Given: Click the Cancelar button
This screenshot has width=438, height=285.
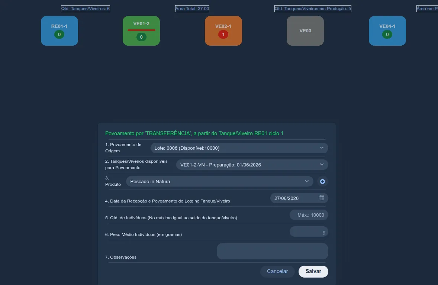Looking at the screenshot, I should [x=277, y=271].
